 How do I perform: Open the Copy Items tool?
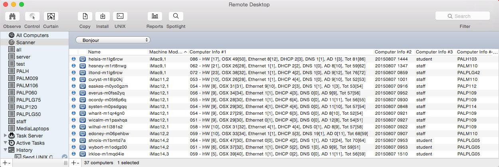[x=85, y=16]
